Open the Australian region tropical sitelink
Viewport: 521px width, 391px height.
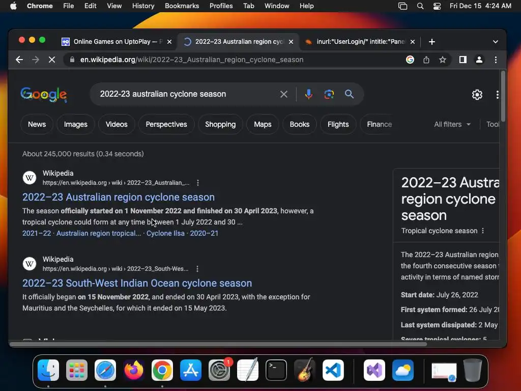pyautogui.click(x=99, y=233)
